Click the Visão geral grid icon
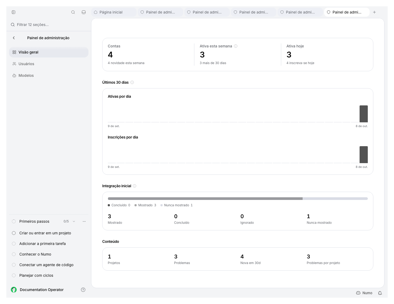 click(14, 52)
